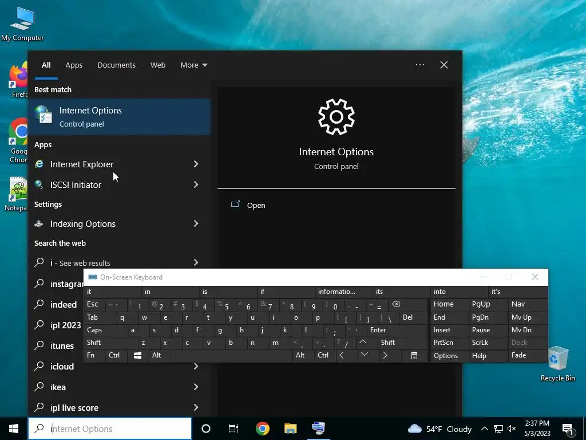Select the My Computer desktop icon
Screen dimensions: 586x440
pos(22,23)
